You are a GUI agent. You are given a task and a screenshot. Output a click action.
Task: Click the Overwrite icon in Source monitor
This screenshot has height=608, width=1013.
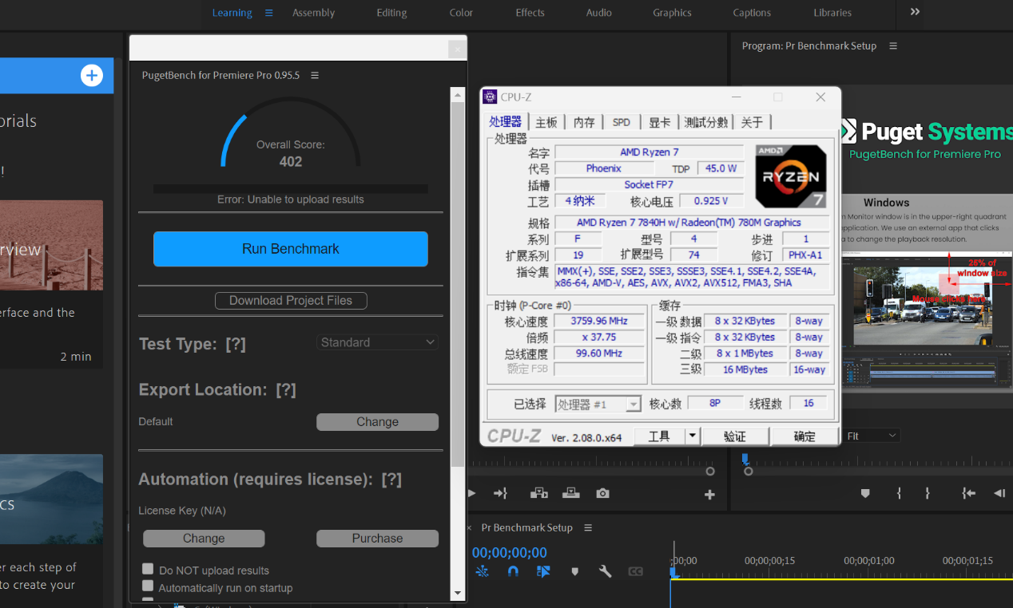pos(570,494)
